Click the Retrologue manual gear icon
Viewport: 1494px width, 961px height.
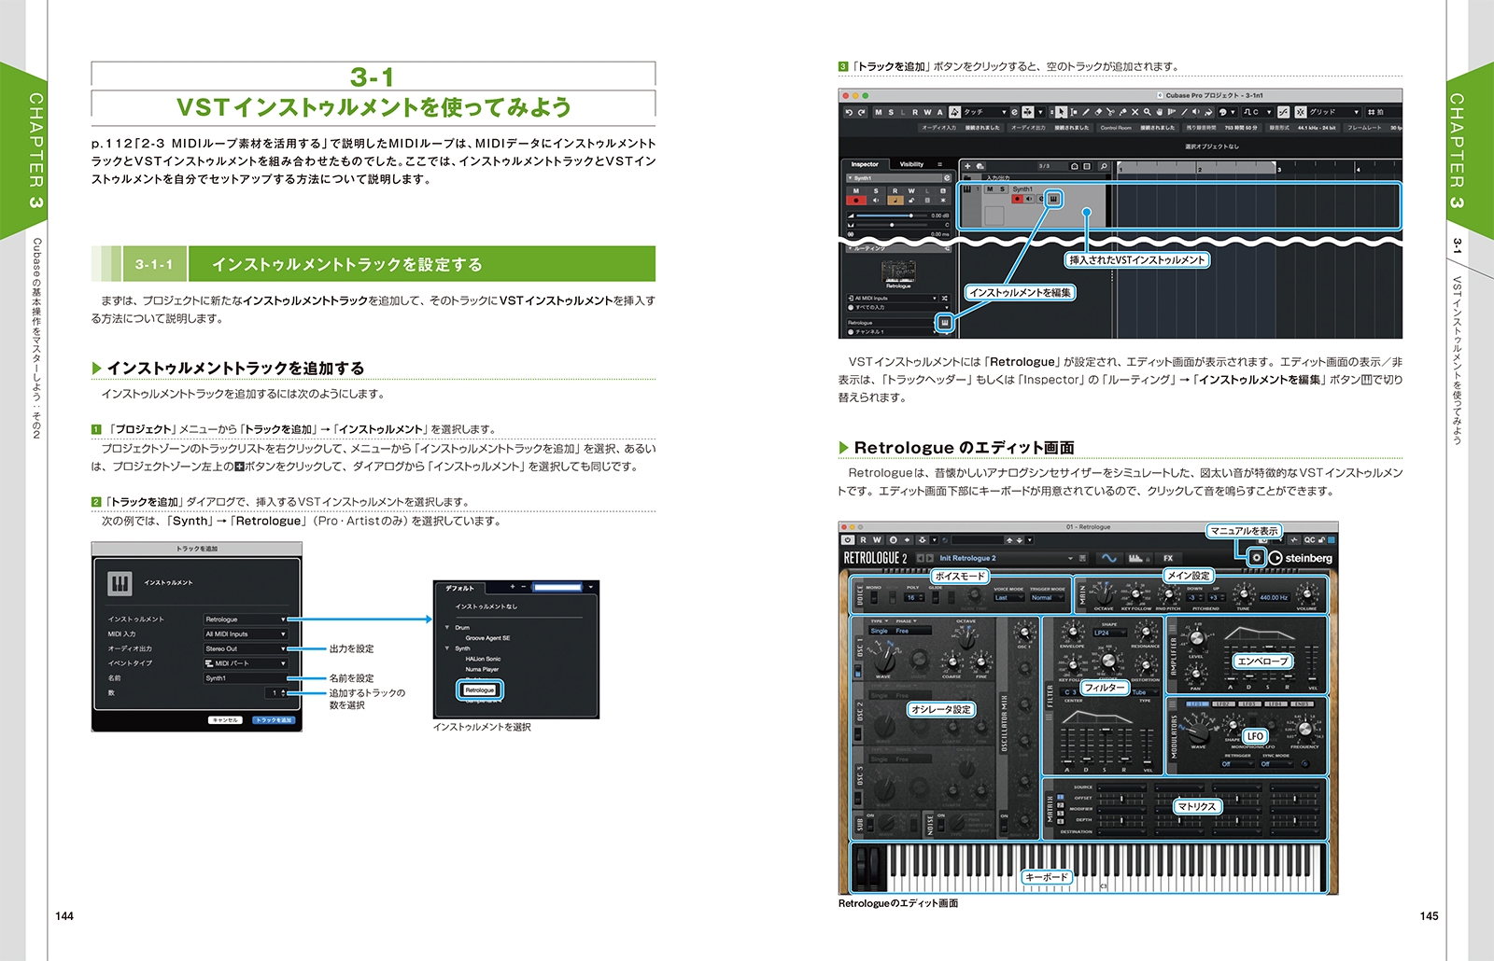1257,557
